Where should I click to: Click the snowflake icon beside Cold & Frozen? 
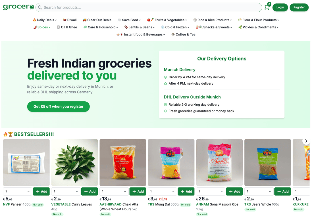163,27
